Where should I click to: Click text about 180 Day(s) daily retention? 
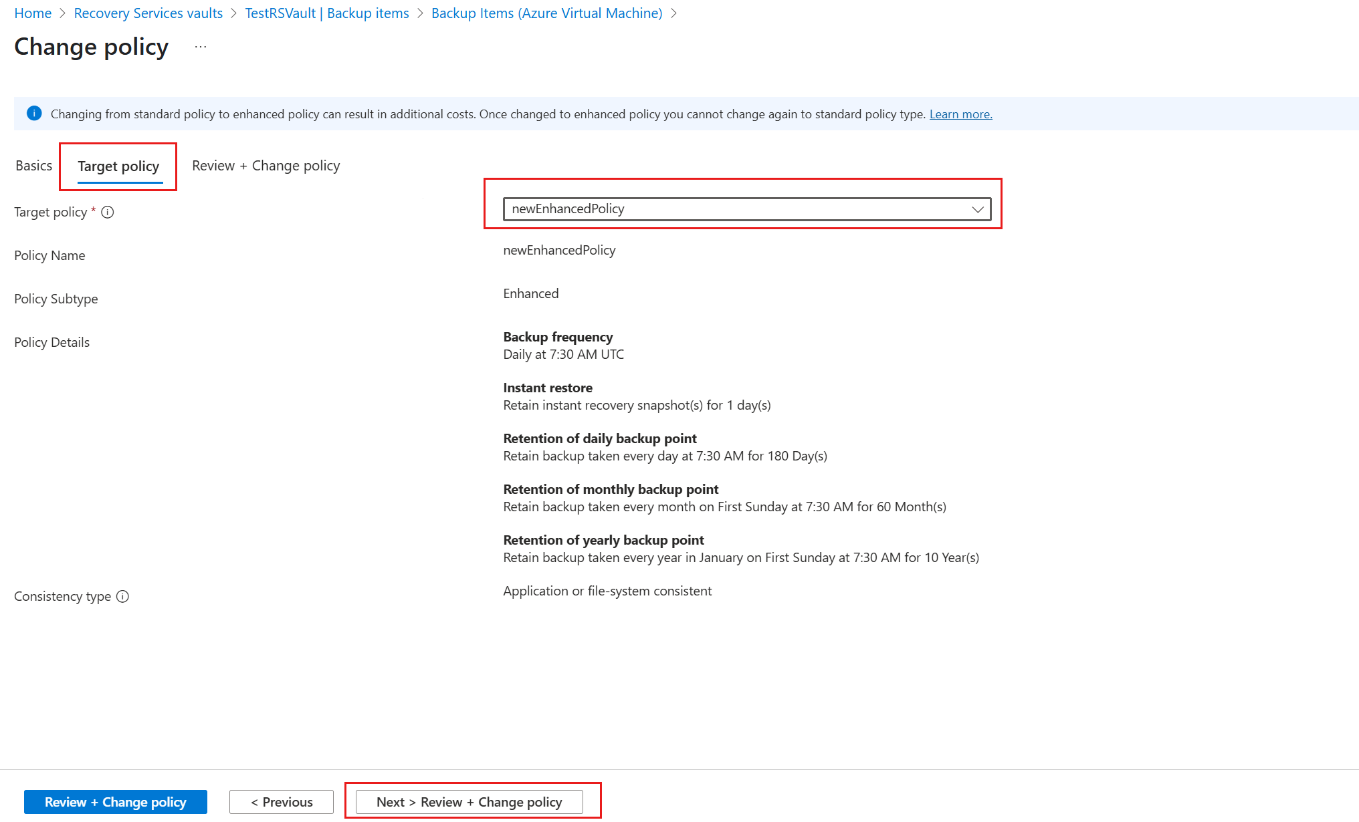665,456
